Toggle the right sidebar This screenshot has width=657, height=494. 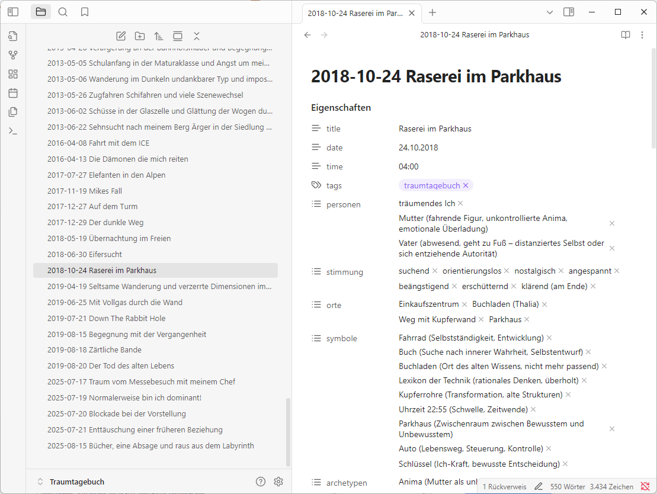(569, 11)
